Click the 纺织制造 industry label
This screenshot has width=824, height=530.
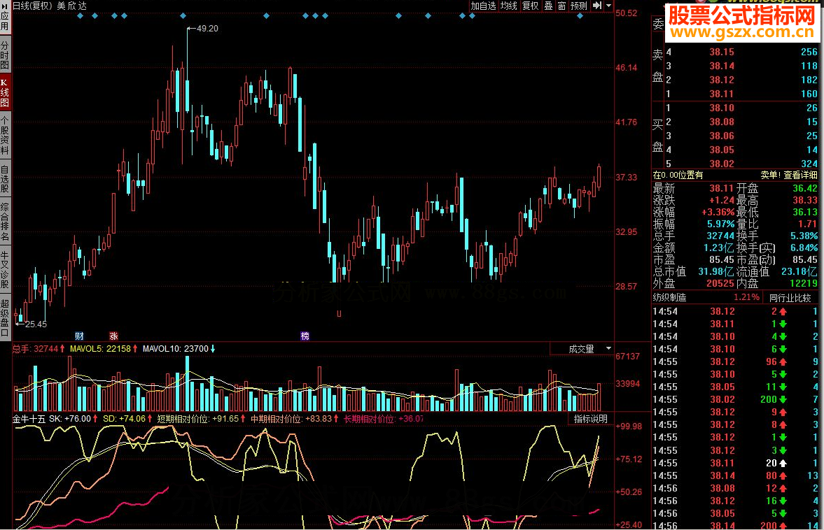coord(669,298)
